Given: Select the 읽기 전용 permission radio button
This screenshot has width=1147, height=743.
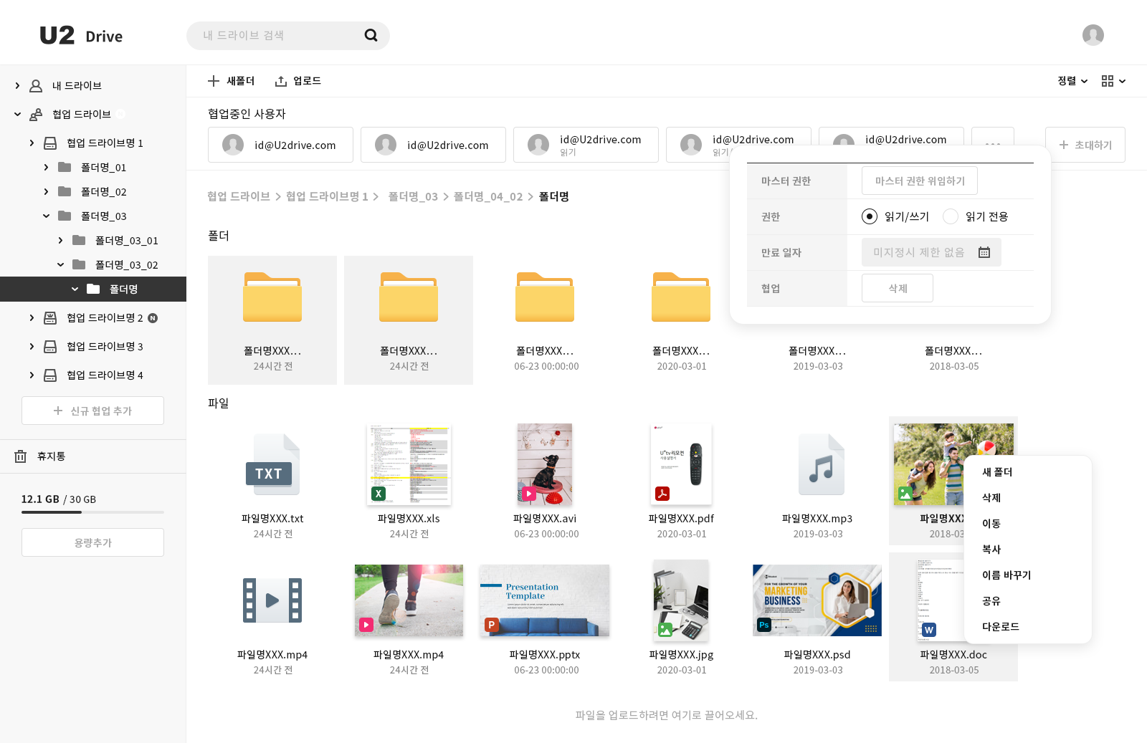Looking at the screenshot, I should click(951, 216).
